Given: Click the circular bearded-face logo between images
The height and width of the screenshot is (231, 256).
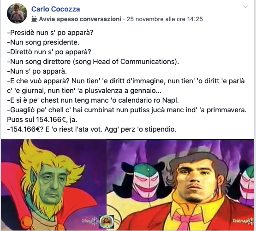Looking at the screenshot, I should click(107, 221).
